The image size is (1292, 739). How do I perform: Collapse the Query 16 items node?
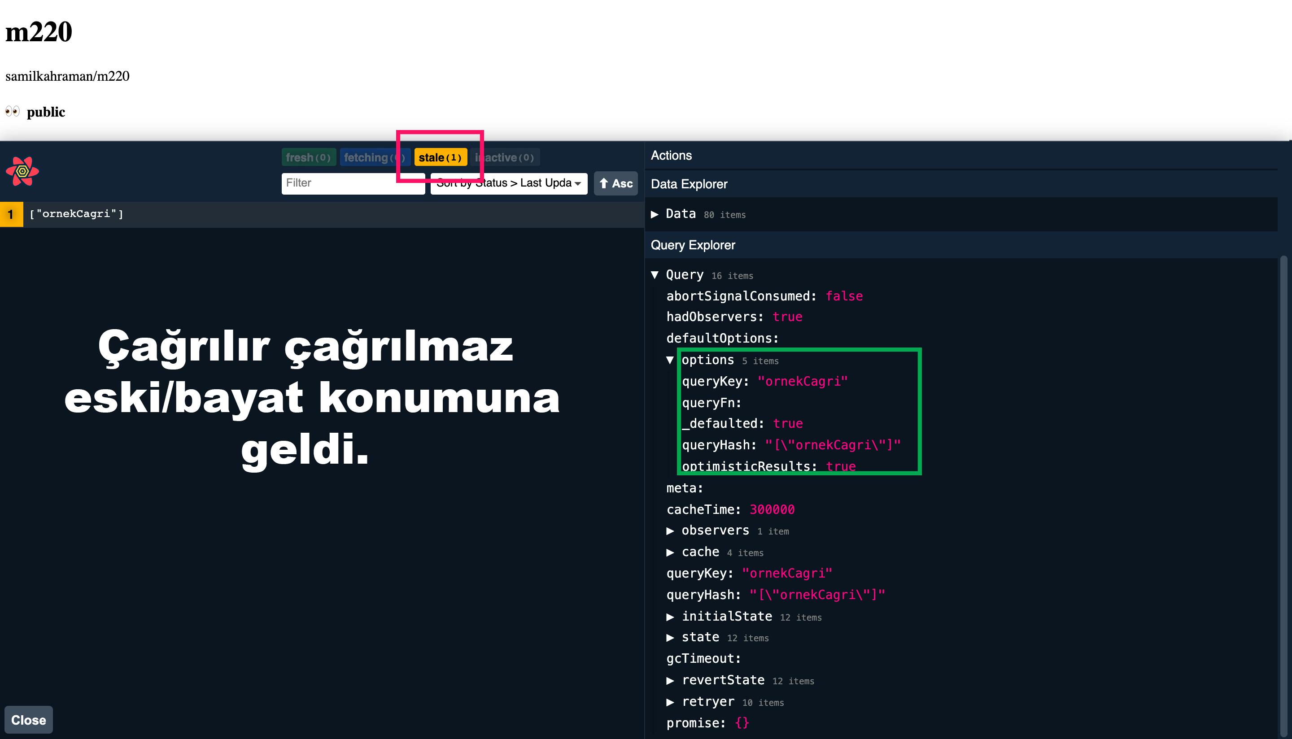coord(702,275)
